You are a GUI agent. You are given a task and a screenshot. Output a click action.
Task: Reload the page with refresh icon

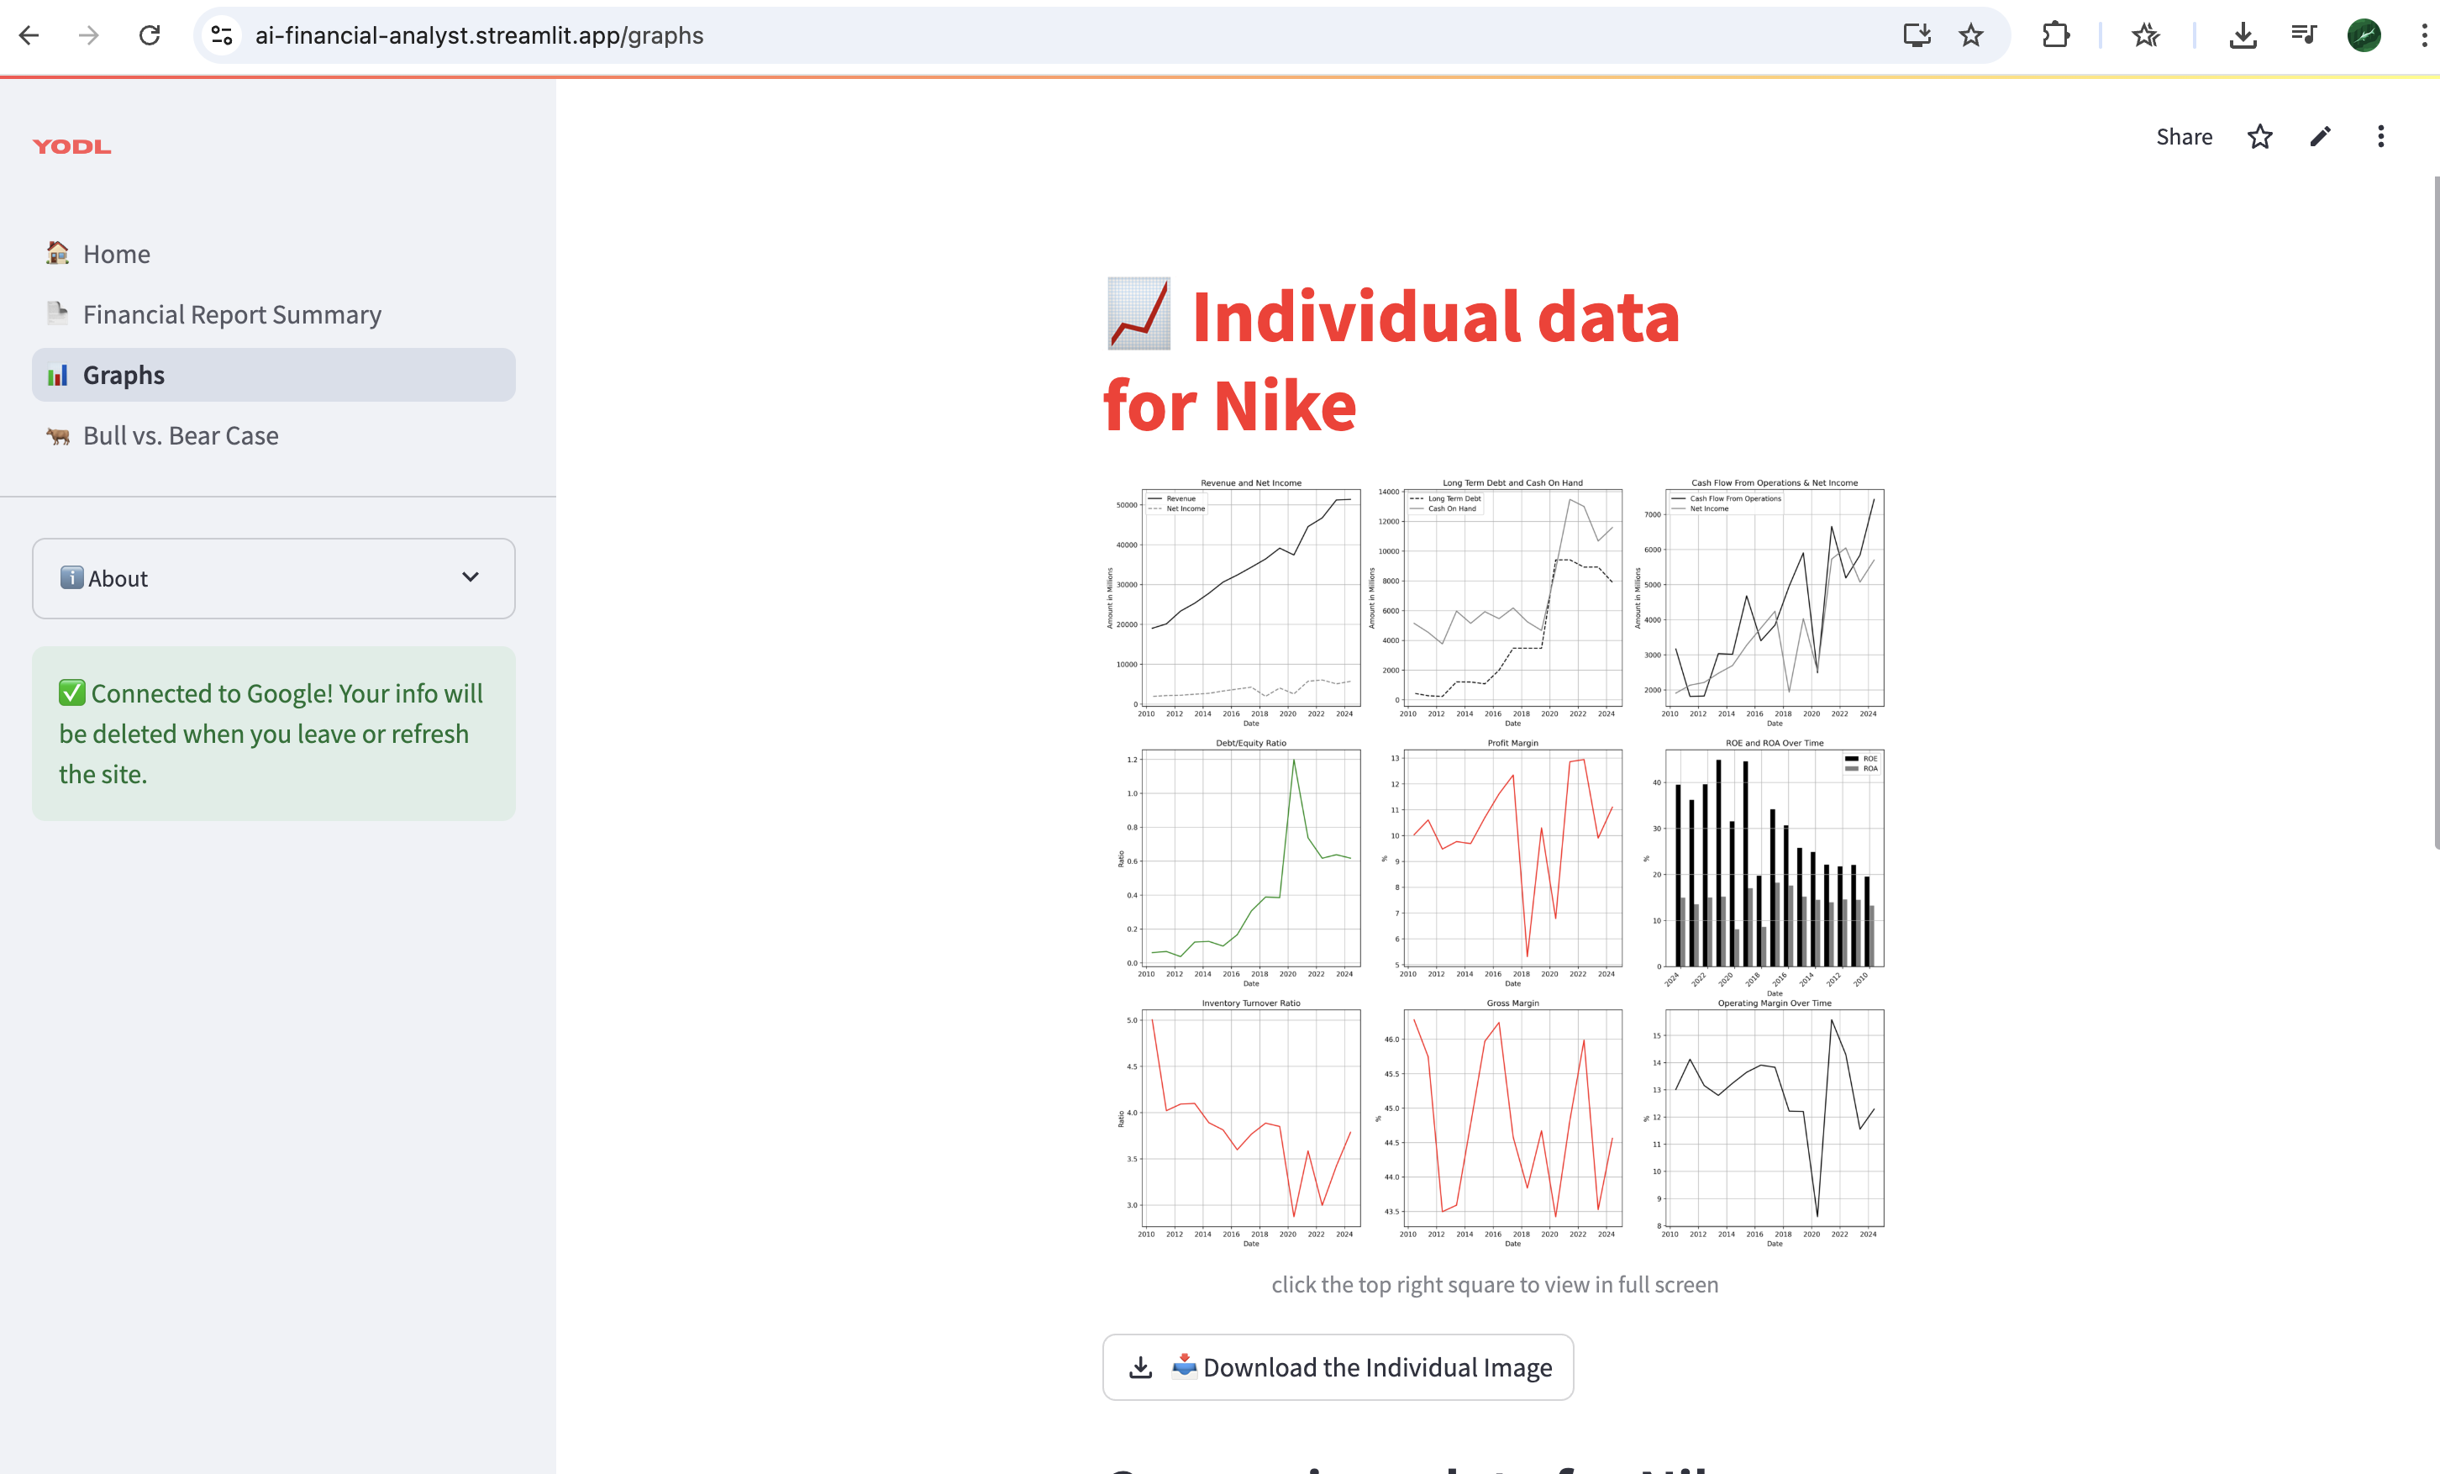click(150, 35)
